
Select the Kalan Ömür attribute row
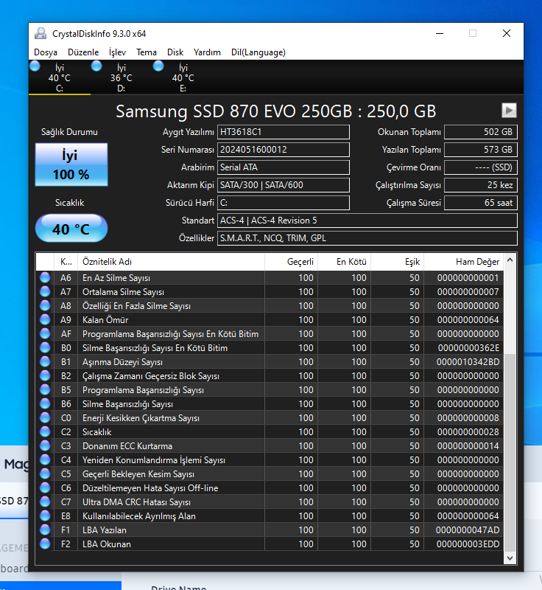pyautogui.click(x=270, y=320)
